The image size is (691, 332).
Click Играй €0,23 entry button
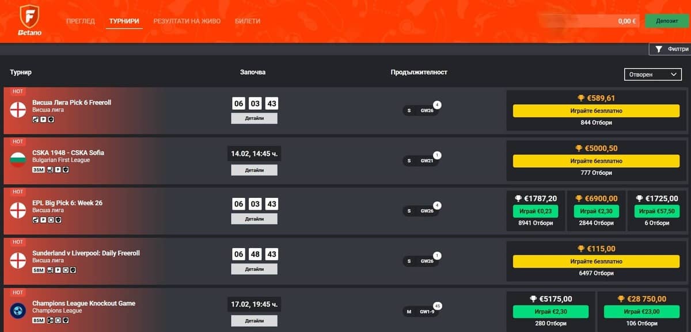point(536,211)
